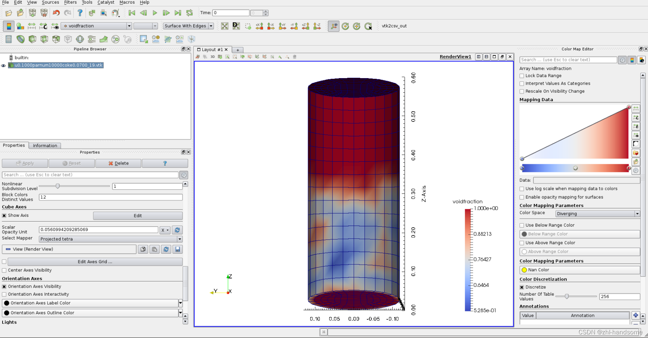The width and height of the screenshot is (648, 338).
Task: Click the Undo arrow icon
Action: 56,13
